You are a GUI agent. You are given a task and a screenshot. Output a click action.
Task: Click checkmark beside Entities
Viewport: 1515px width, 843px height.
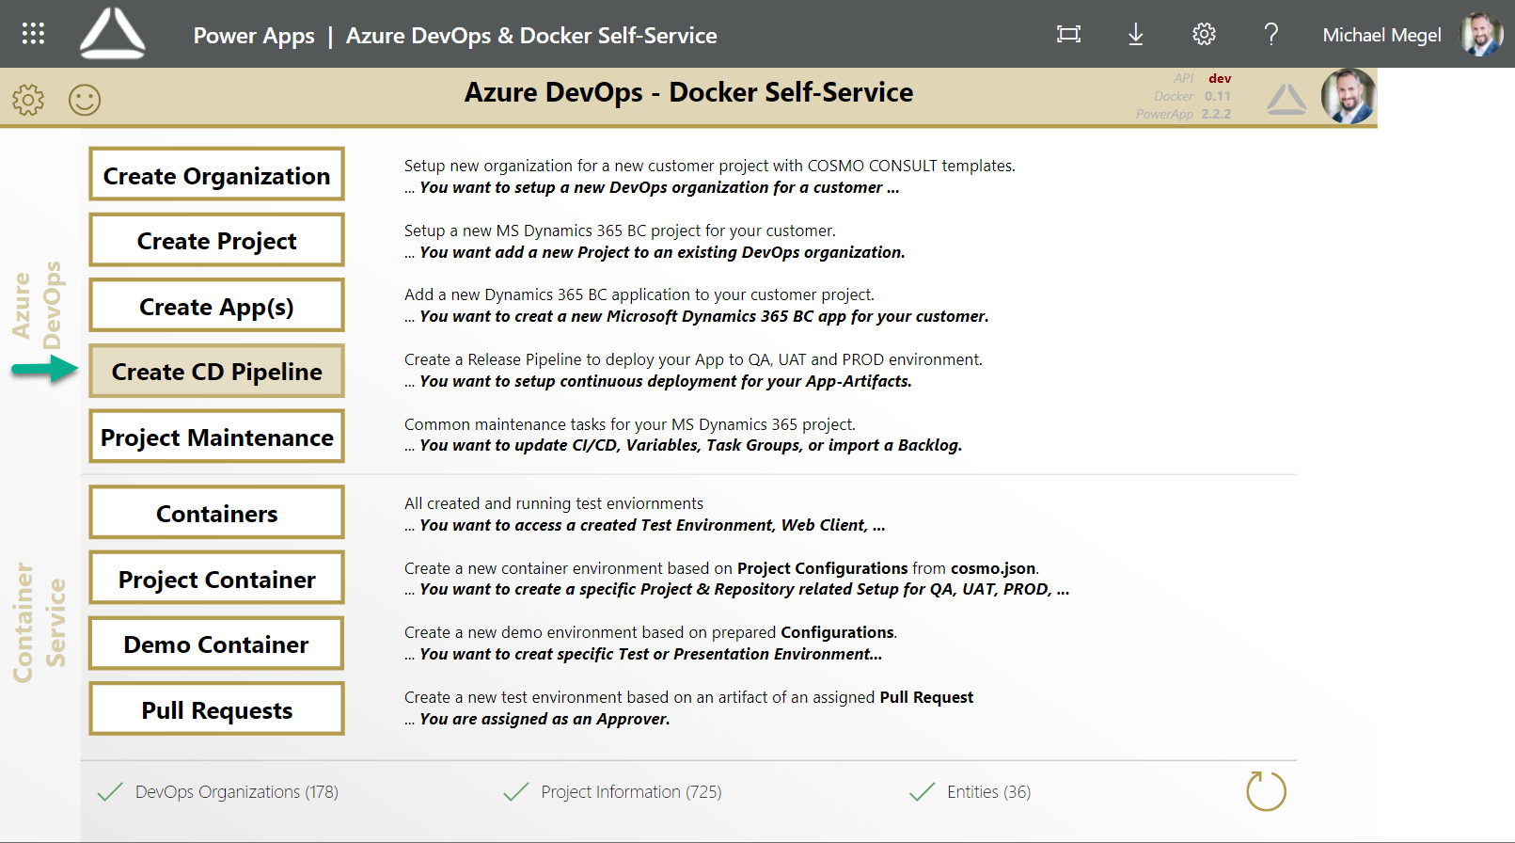coord(923,791)
